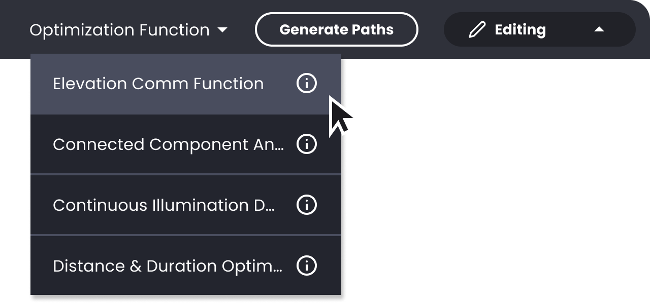Click the white-outlined pill button in the toolbar
The image size is (650, 303).
click(x=336, y=30)
